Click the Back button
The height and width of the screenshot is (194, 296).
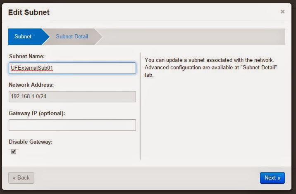(21, 178)
